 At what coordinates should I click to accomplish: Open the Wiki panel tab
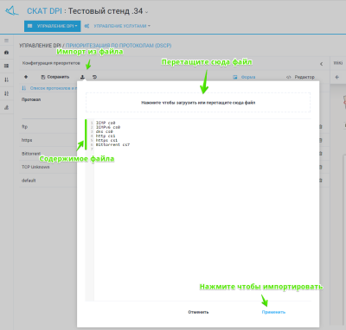(338, 63)
